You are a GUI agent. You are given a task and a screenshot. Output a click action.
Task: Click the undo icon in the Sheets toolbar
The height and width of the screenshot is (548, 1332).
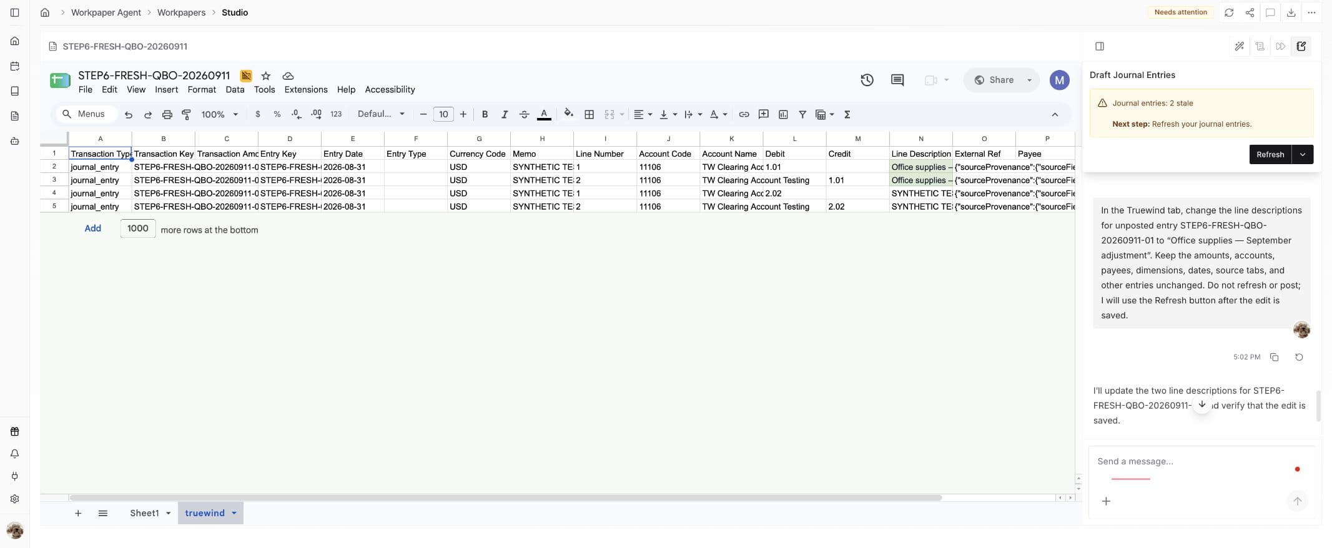(x=128, y=114)
